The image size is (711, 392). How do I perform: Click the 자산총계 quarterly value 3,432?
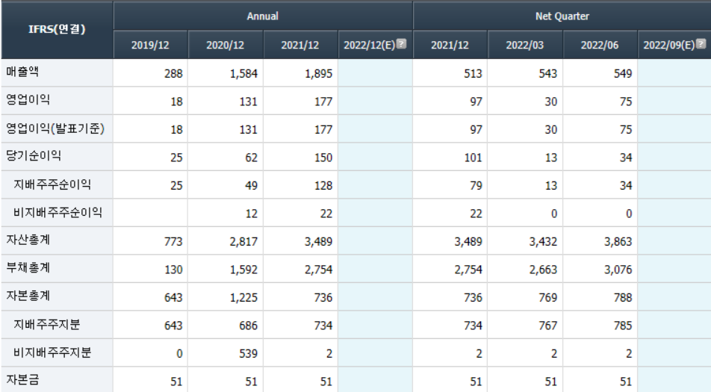(x=543, y=242)
